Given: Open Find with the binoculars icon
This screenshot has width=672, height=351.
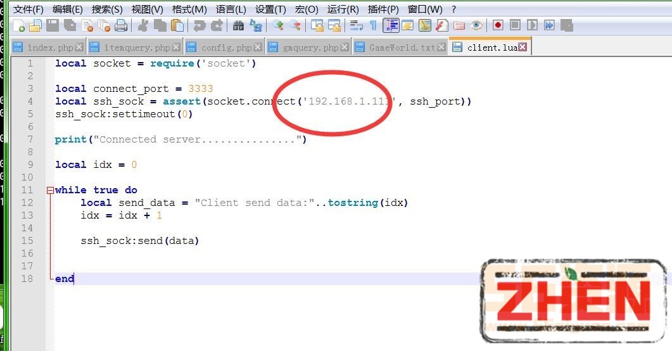Looking at the screenshot, I should pyautogui.click(x=238, y=26).
